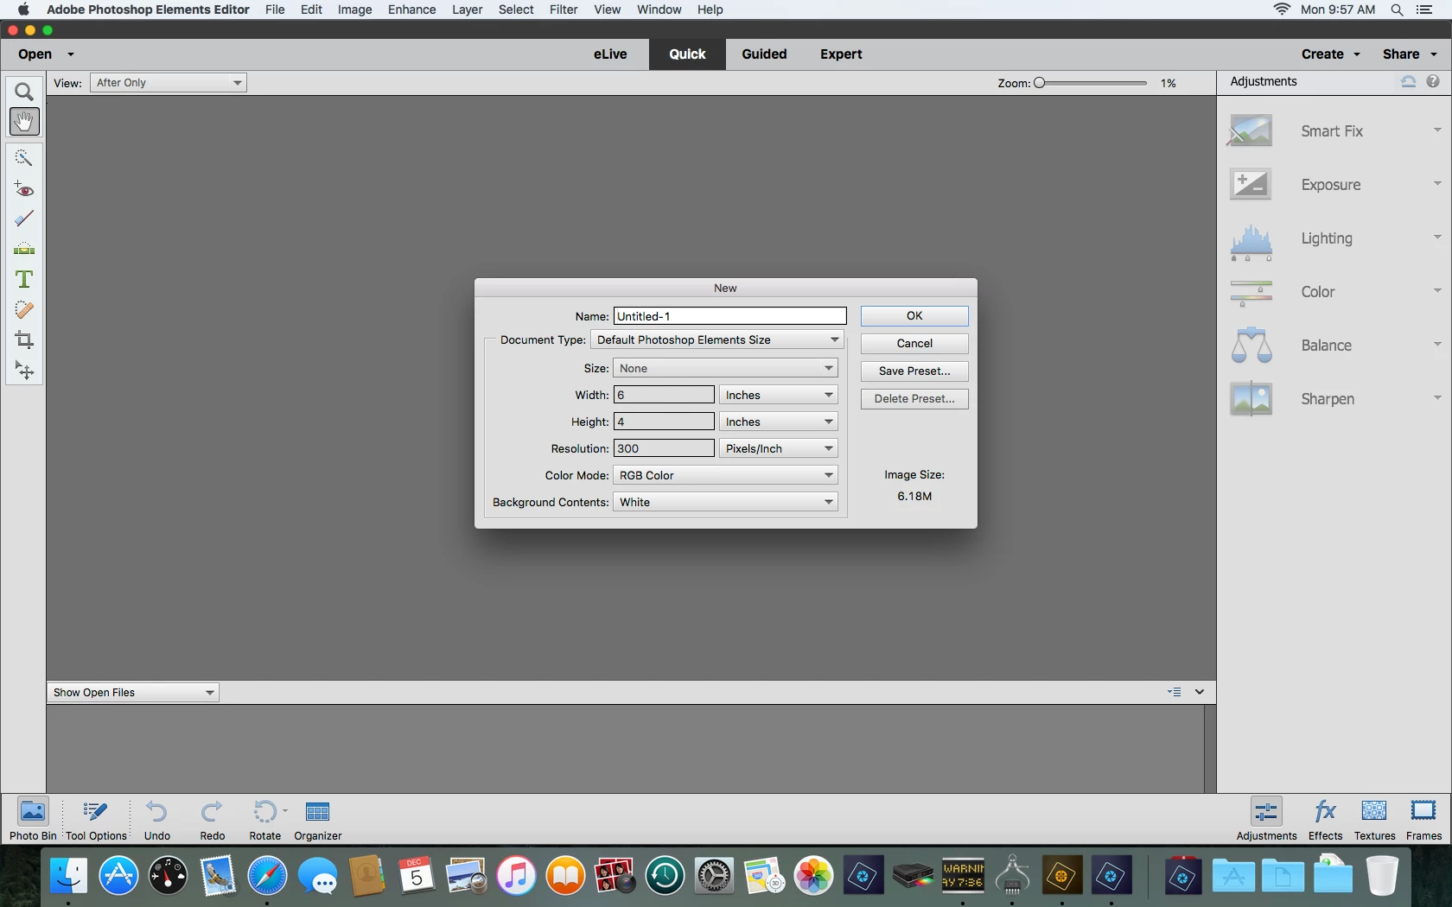Click the Sharpen adjustment icon
The height and width of the screenshot is (907, 1452).
click(1251, 399)
